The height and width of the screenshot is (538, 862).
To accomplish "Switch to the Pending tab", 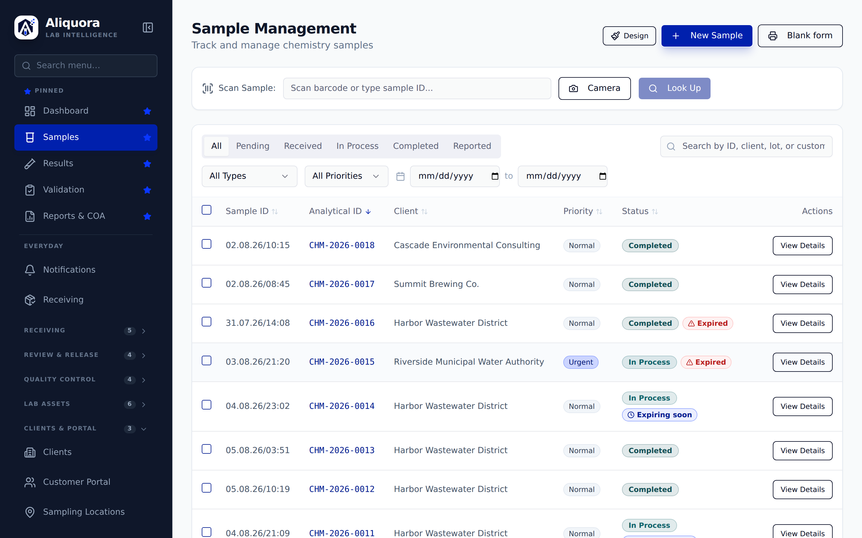I will click(x=253, y=146).
